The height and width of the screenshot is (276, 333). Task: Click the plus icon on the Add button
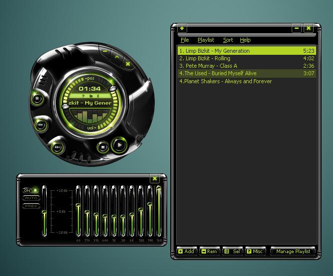tap(180, 252)
